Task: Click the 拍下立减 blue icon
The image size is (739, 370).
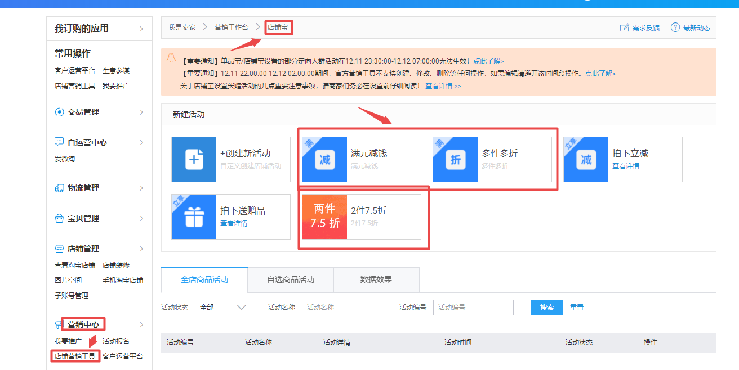Action: click(586, 160)
